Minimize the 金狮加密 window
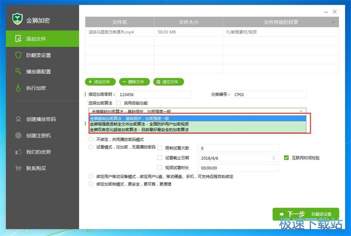Image resolution: width=351 pixels, height=236 pixels. tap(326, 12)
